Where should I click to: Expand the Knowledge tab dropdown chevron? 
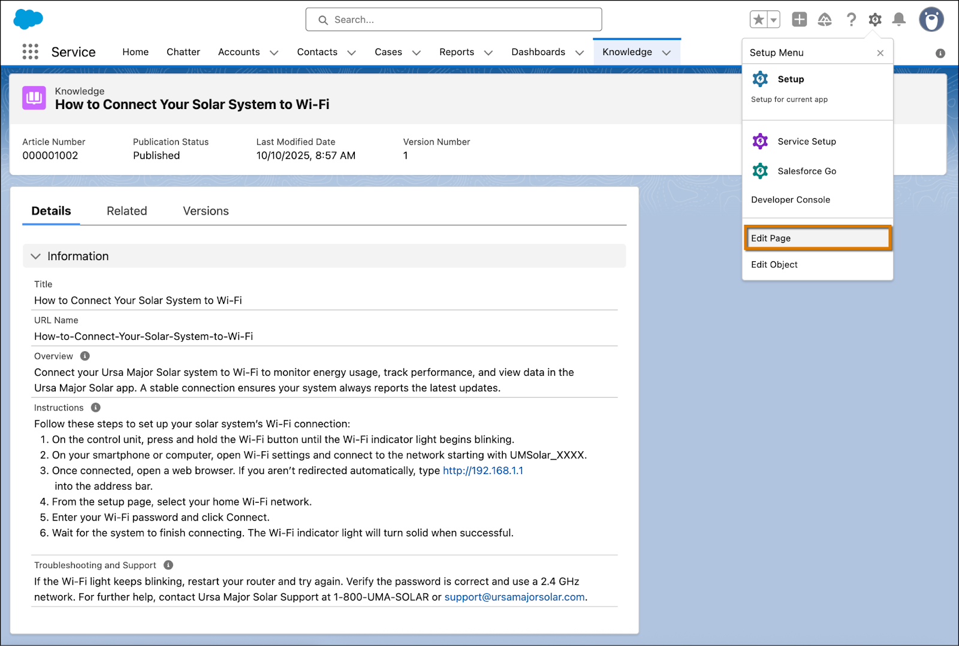[x=667, y=53]
